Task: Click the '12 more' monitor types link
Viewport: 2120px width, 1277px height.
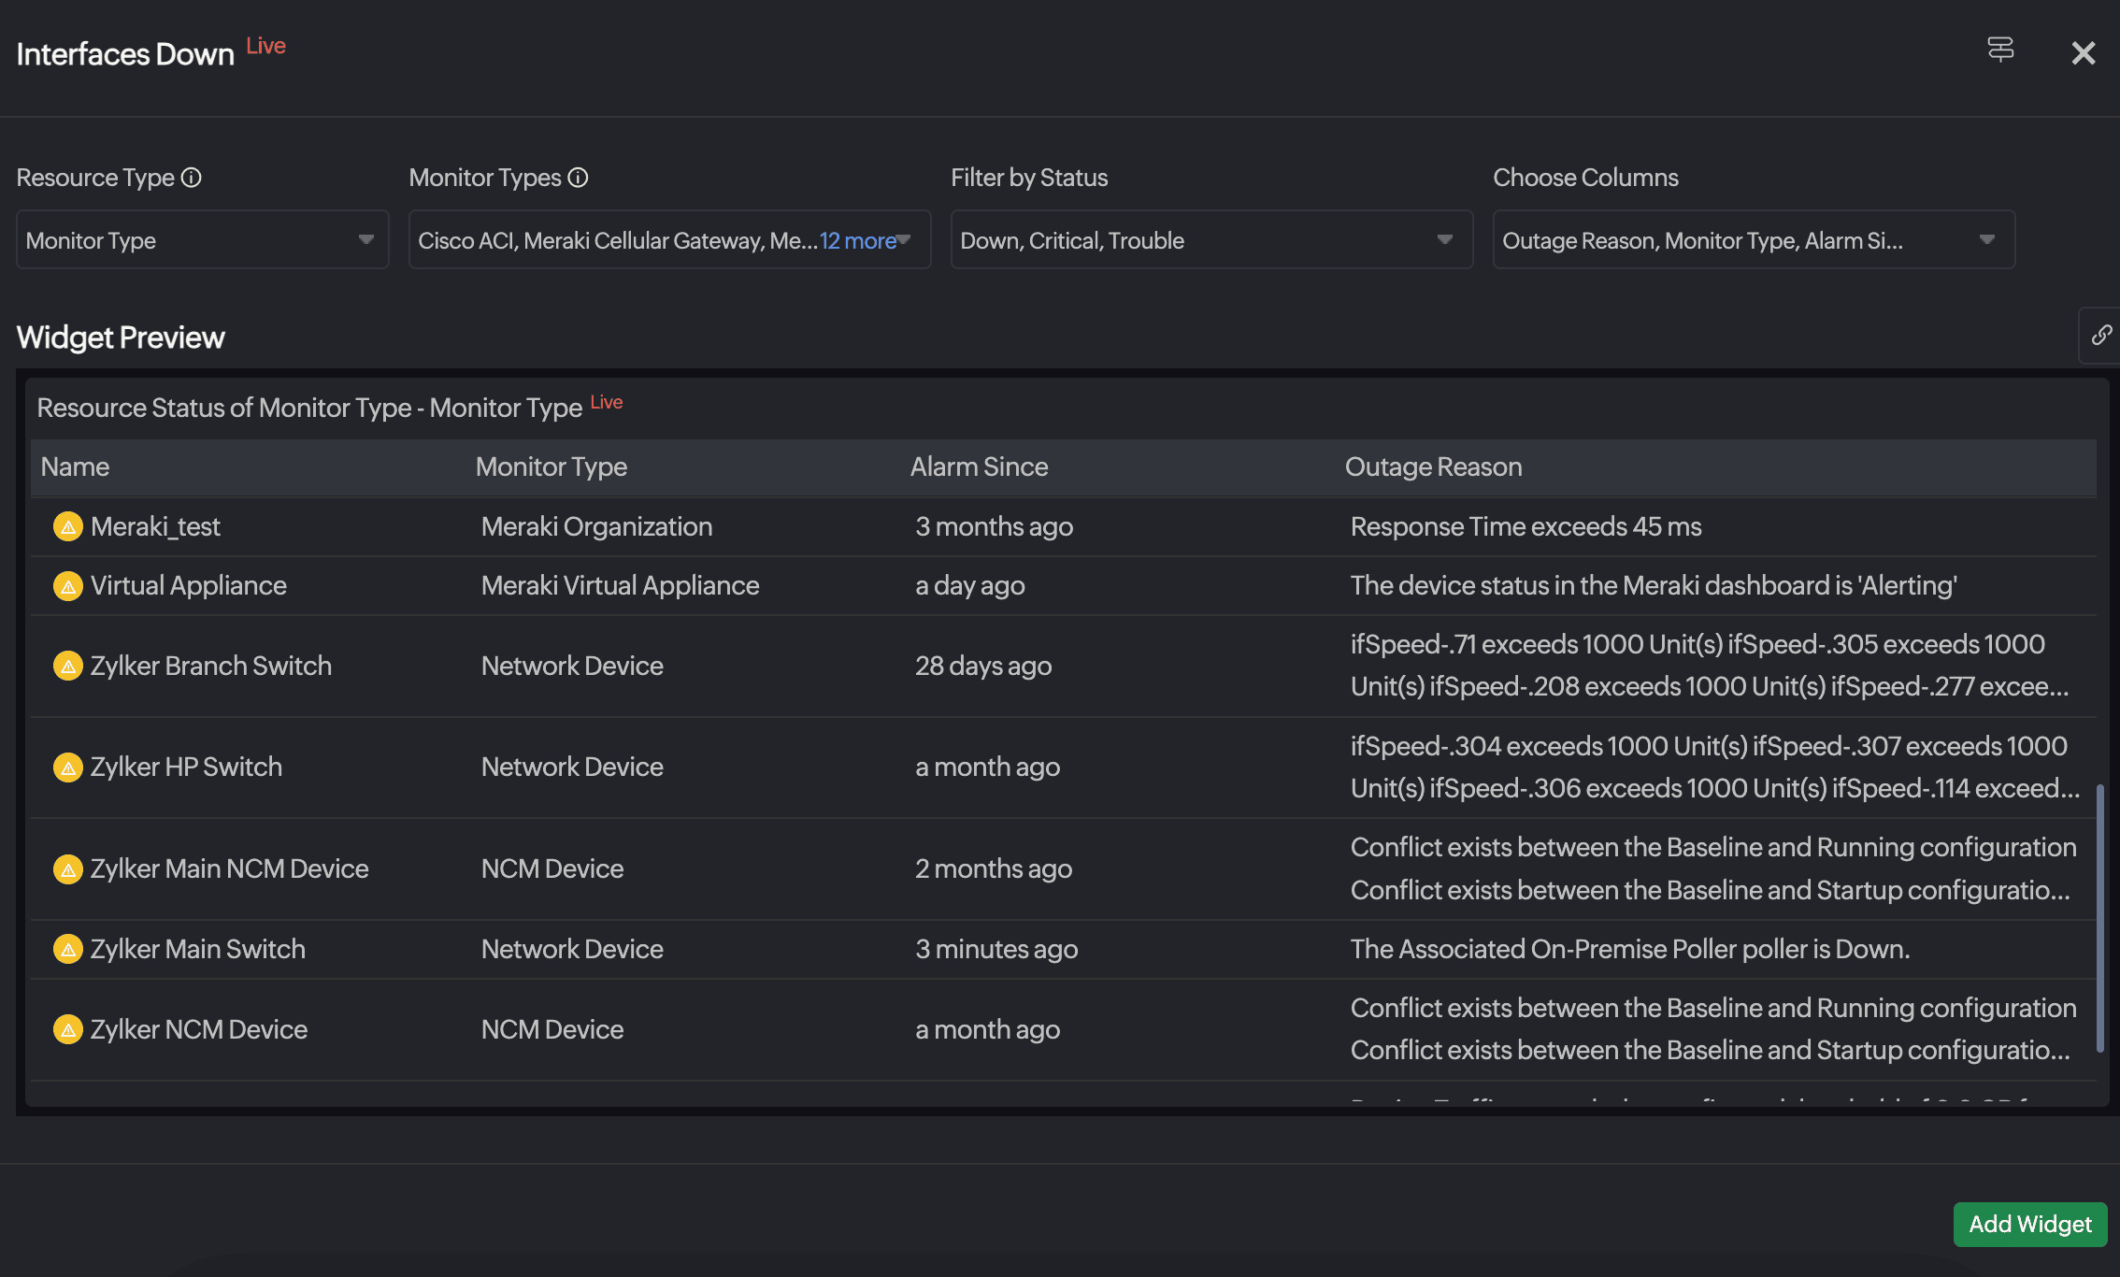Action: pos(857,241)
